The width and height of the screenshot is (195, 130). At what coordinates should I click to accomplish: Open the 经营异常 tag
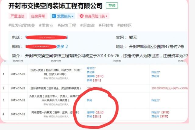(x=38, y=16)
